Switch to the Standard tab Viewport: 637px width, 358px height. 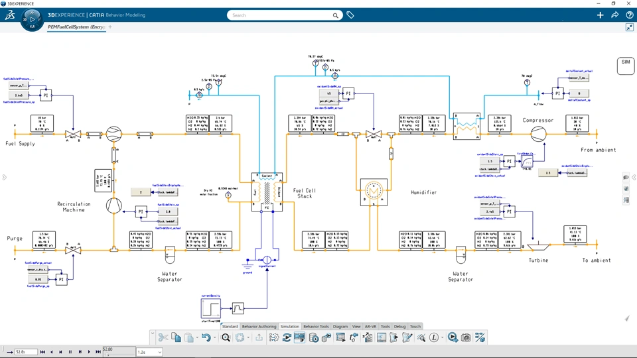click(x=230, y=326)
